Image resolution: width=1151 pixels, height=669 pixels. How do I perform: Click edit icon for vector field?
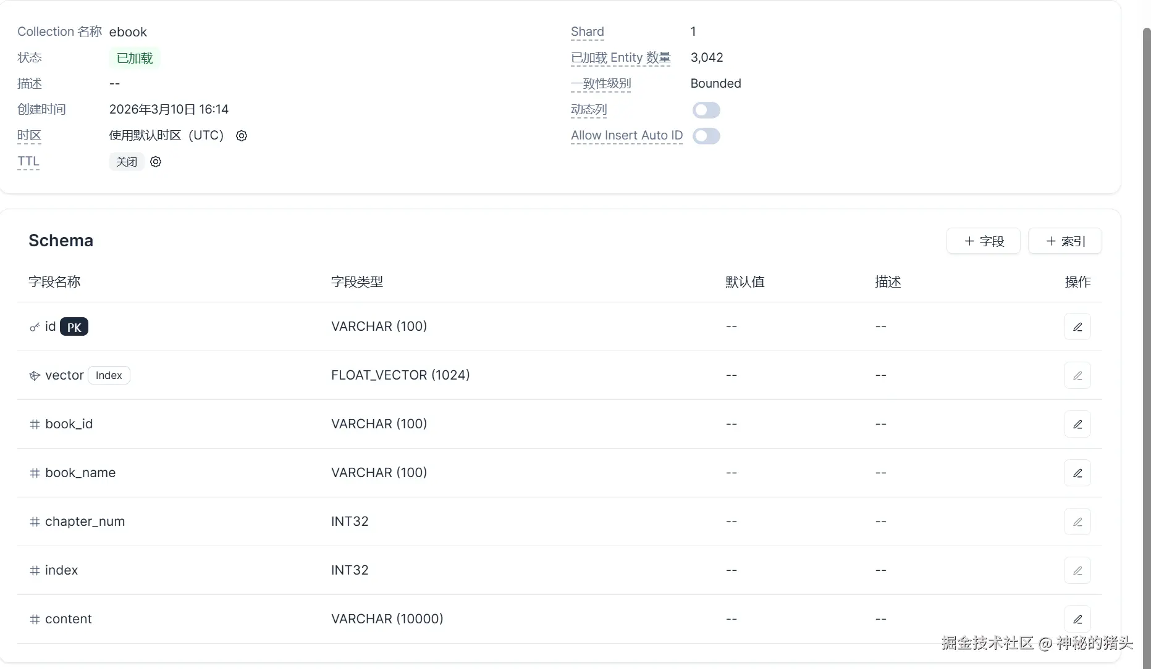pyautogui.click(x=1077, y=376)
